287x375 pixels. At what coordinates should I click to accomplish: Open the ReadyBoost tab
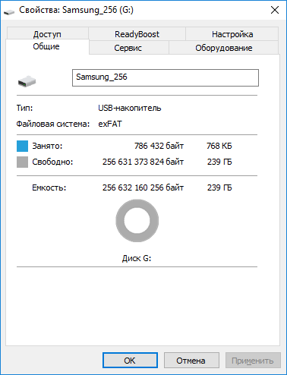pos(137,34)
